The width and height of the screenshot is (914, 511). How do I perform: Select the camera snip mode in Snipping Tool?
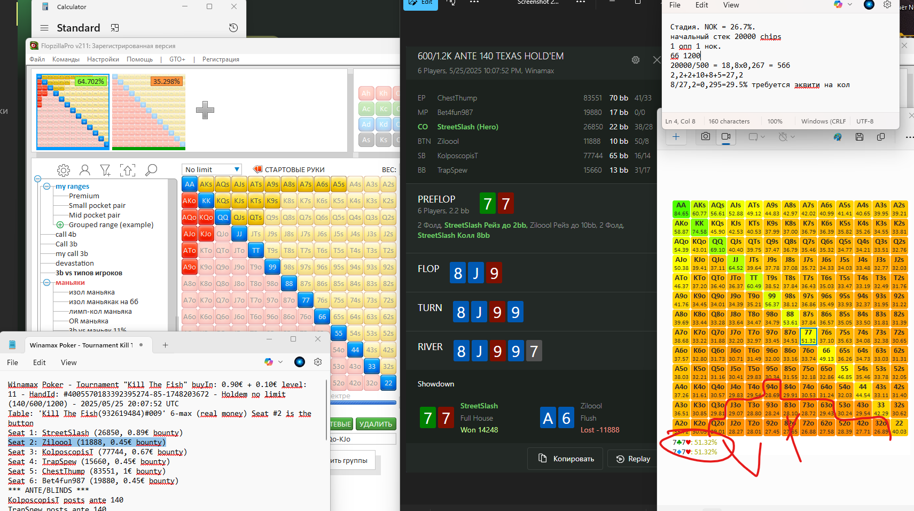click(706, 137)
